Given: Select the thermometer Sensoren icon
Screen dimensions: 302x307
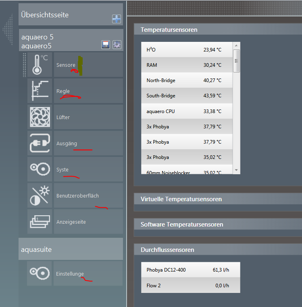Looking at the screenshot, I should coord(40,65).
